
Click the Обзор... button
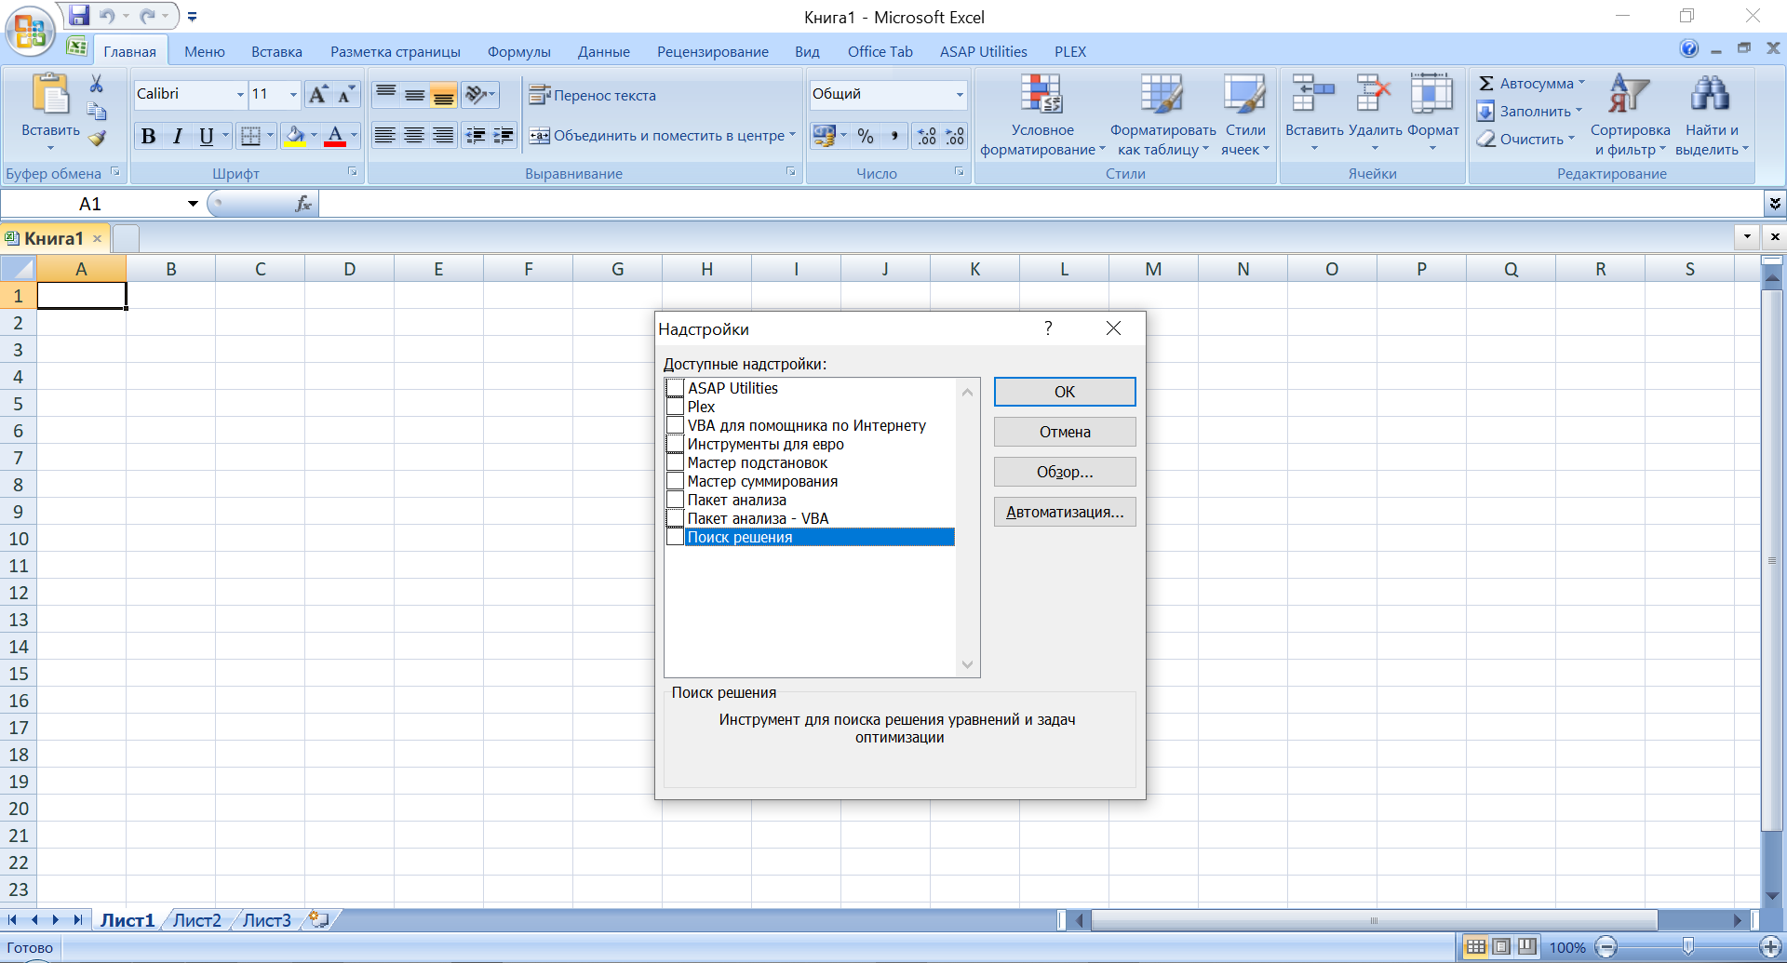1065,472
